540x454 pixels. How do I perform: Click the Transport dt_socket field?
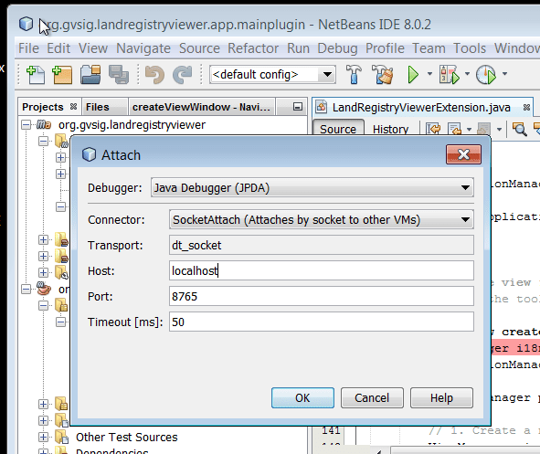322,245
